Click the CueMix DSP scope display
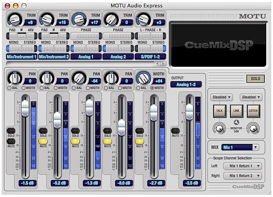 click(x=218, y=44)
